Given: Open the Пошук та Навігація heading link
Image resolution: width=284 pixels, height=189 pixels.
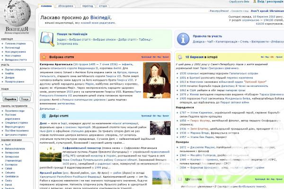Looking at the screenshot, I should [72, 34].
